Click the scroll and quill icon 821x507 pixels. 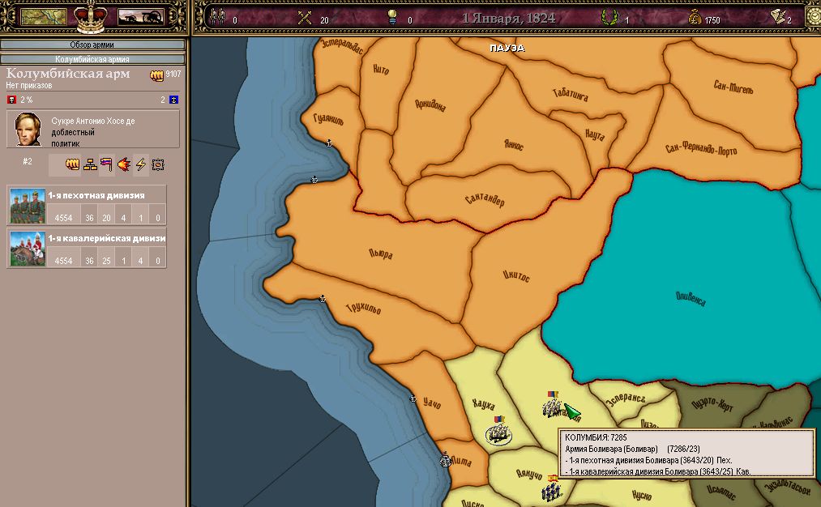pyautogui.click(x=777, y=17)
